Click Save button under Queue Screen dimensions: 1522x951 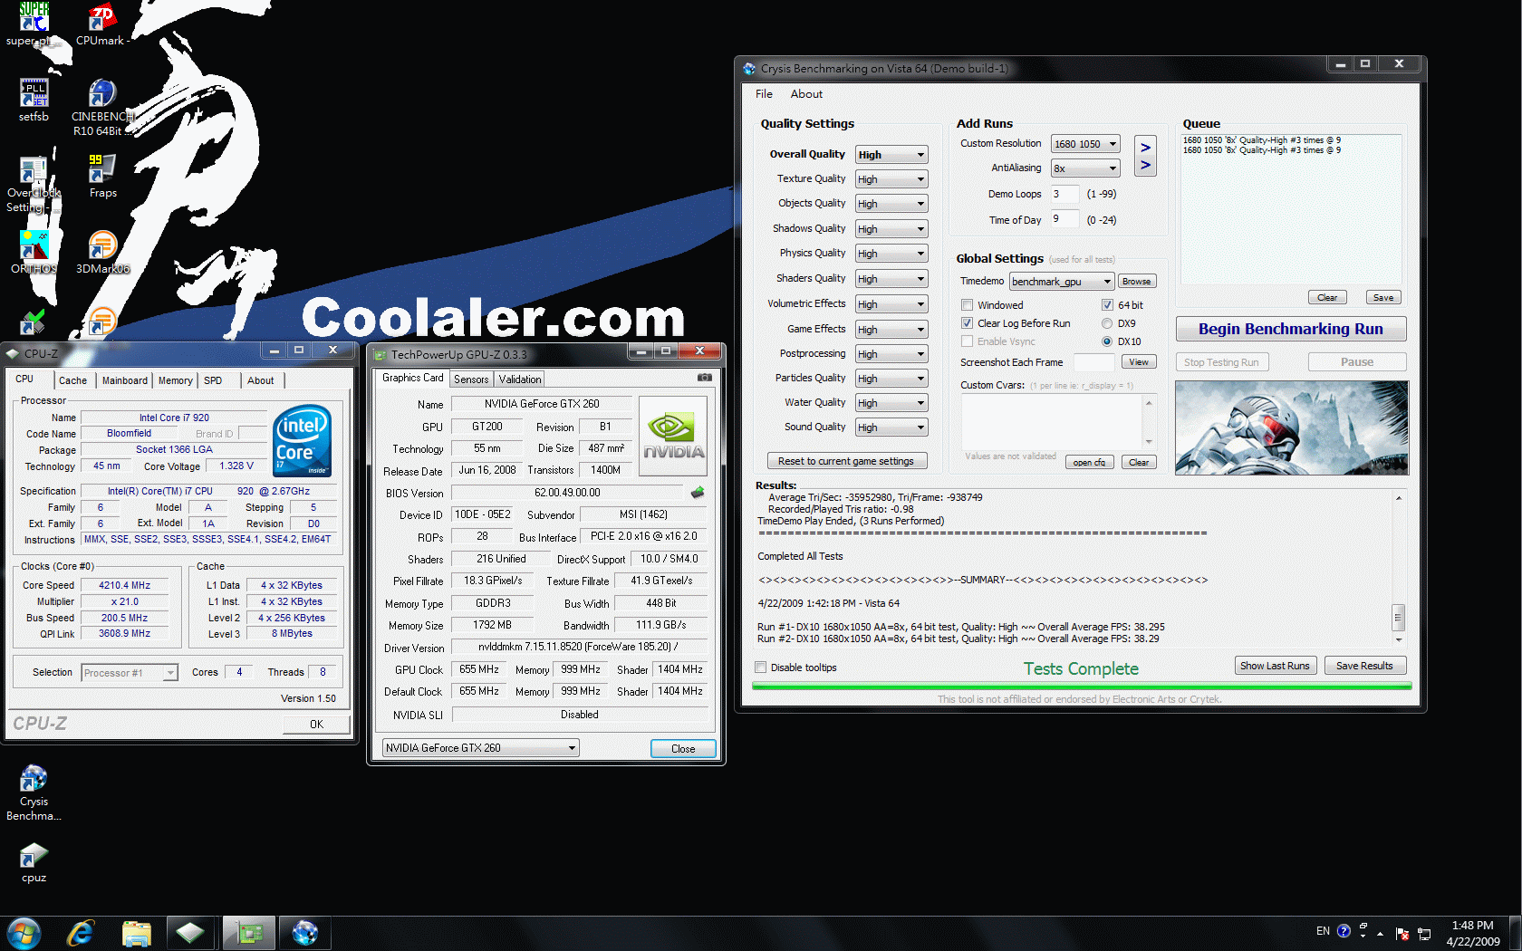point(1383,298)
